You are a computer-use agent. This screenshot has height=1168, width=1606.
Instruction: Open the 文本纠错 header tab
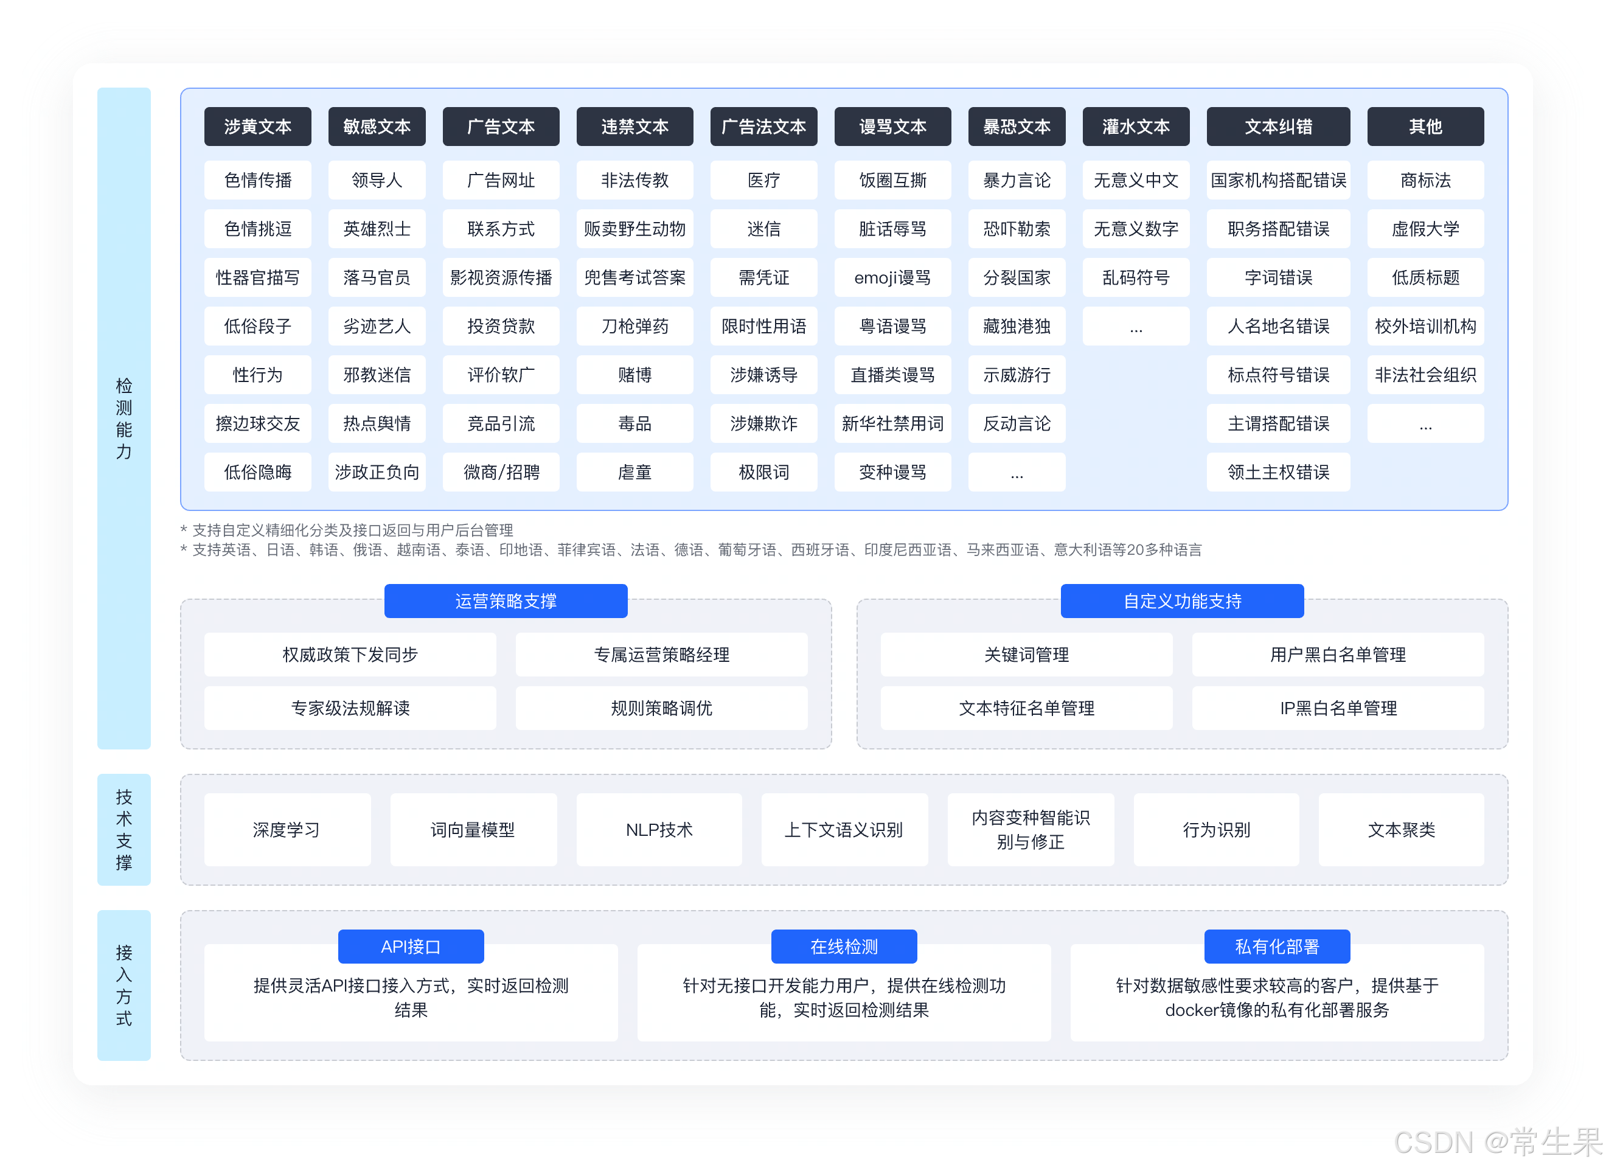point(1278,127)
